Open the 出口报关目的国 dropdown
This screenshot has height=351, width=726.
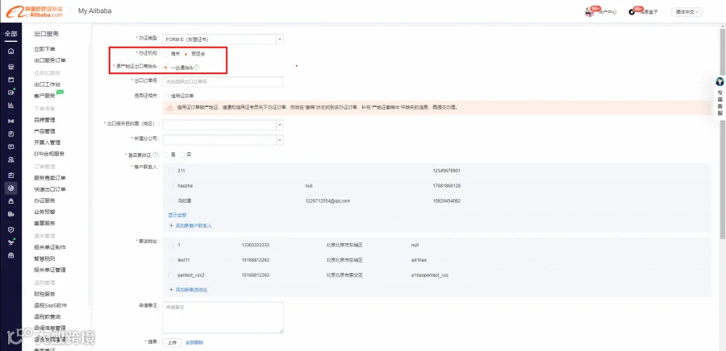[x=223, y=125]
